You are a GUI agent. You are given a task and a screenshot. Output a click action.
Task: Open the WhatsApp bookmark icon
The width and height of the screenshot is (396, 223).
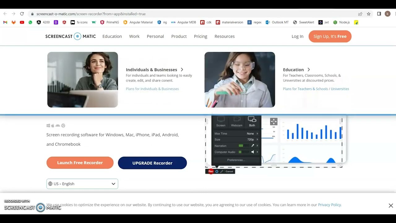tap(30, 22)
